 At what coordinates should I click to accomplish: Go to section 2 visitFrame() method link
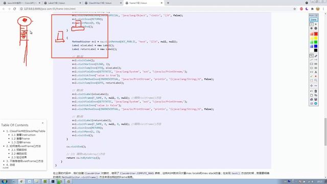point(24,146)
